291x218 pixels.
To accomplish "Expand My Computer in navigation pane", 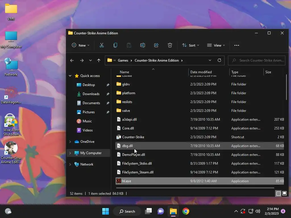I will (70, 153).
